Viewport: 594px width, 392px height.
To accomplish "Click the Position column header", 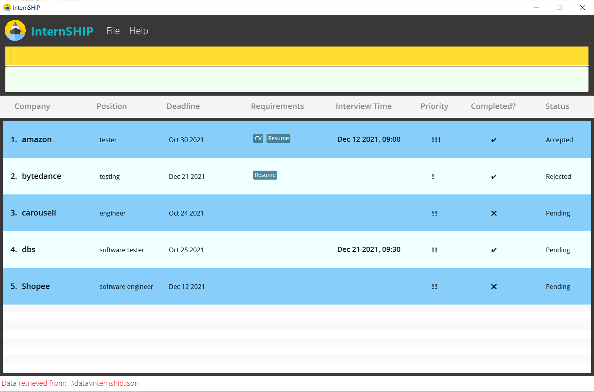I will (112, 106).
